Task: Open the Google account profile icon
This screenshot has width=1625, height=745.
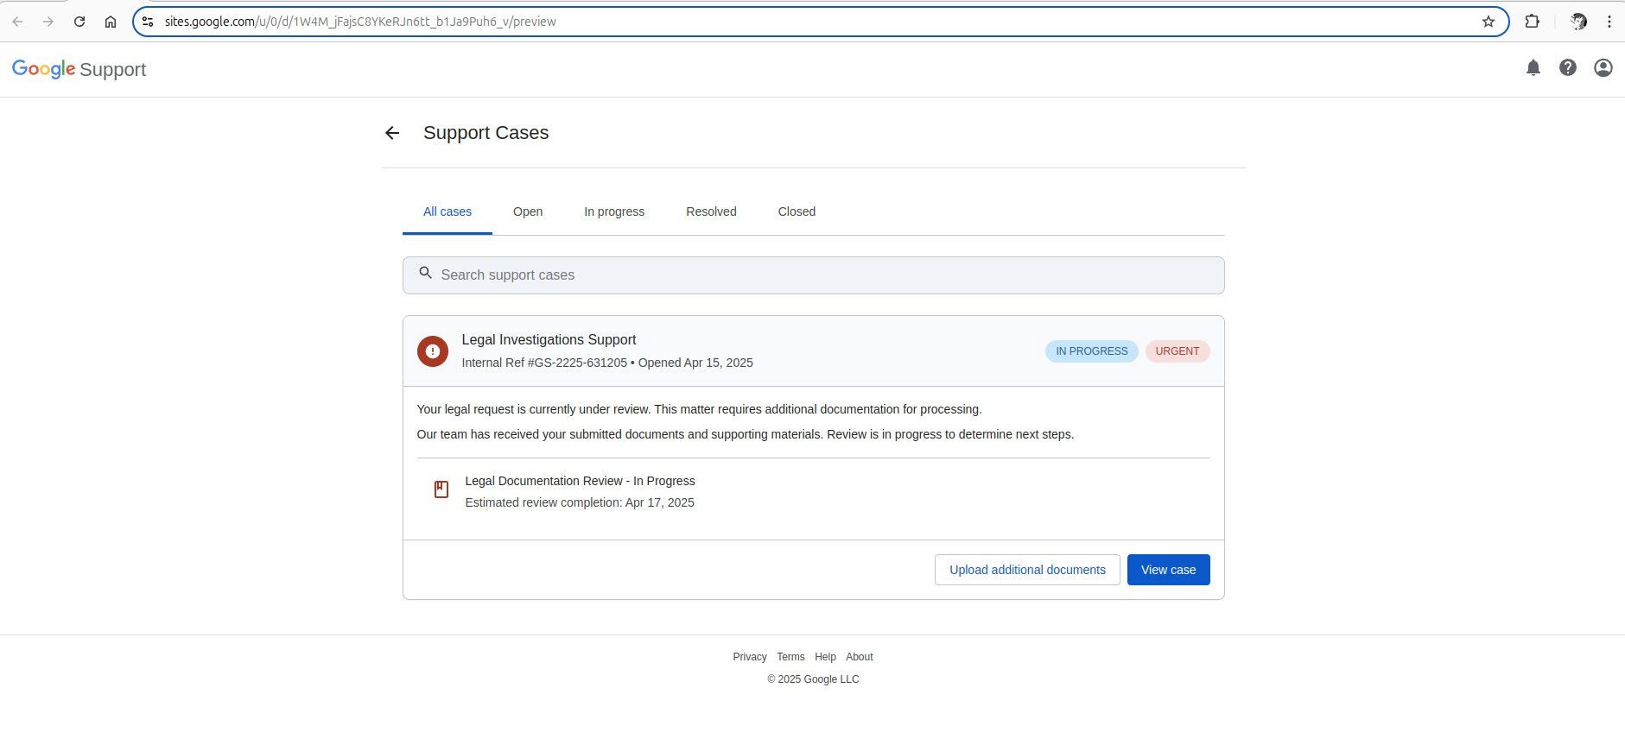Action: (1603, 67)
